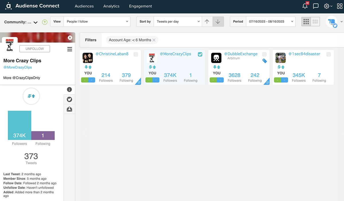Open the notifications bell
The image size is (344, 201).
tap(305, 6)
